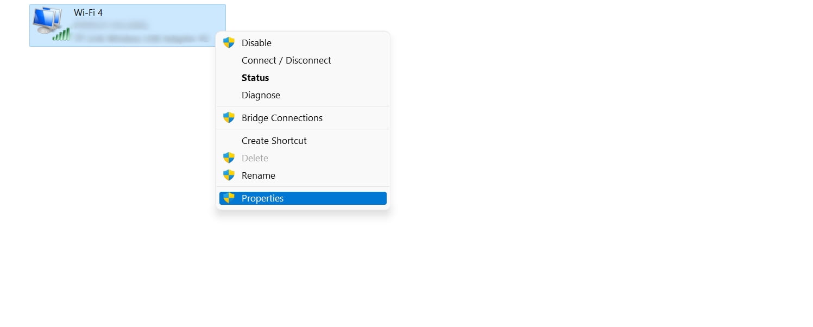Image resolution: width=813 pixels, height=327 pixels.
Task: Click the UAC shield beside Disable
Action: [x=229, y=42]
